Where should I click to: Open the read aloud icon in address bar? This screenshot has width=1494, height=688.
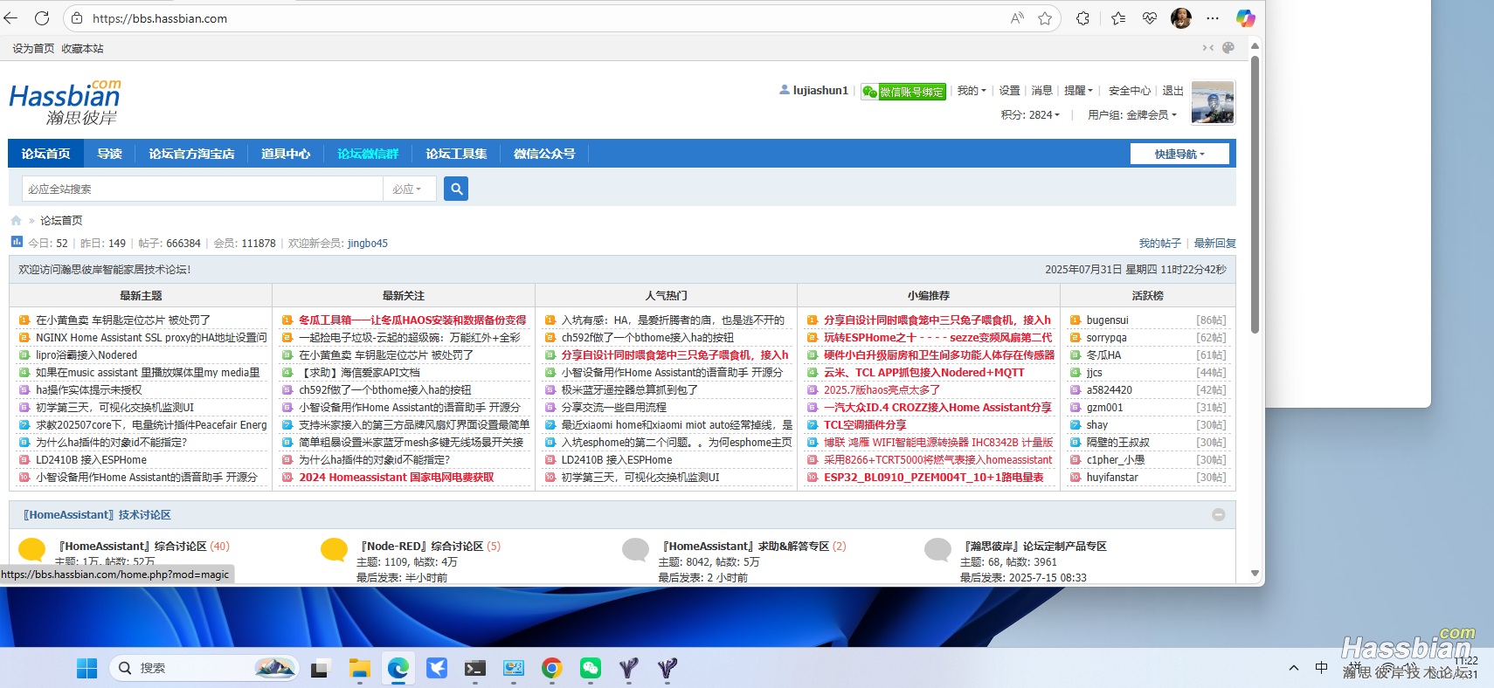(1017, 18)
